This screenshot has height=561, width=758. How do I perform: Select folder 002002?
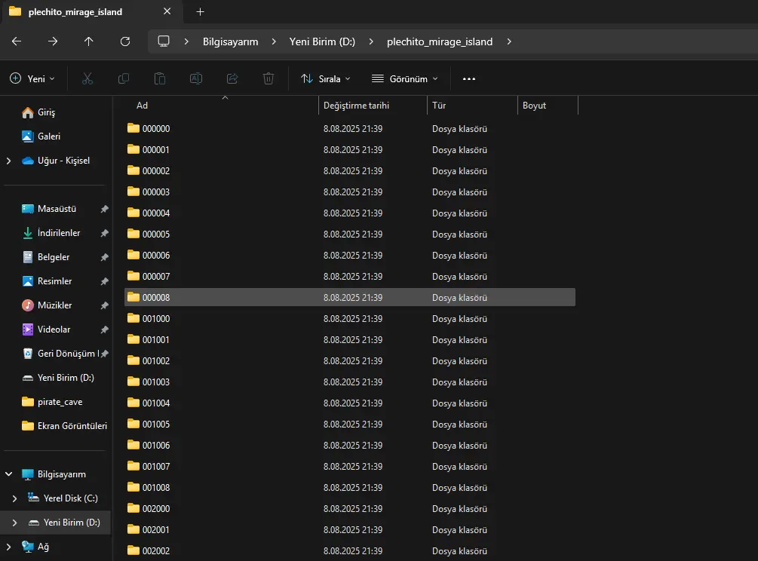350,550
